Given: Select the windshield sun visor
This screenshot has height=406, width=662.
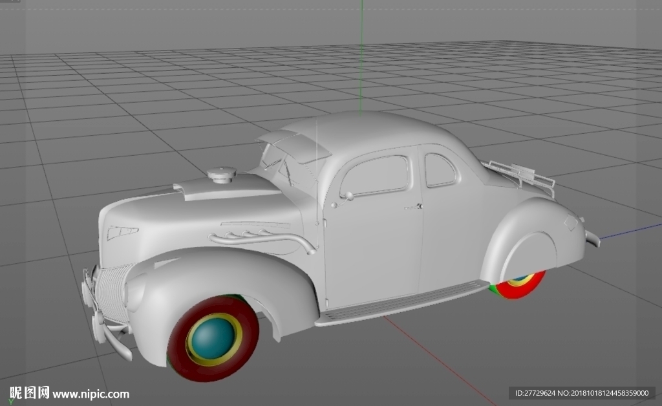Looking at the screenshot, I should (x=295, y=145).
